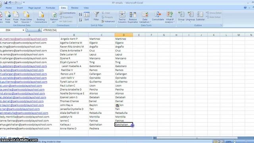Select column A header
254x143 pixels.
pos(29,35)
